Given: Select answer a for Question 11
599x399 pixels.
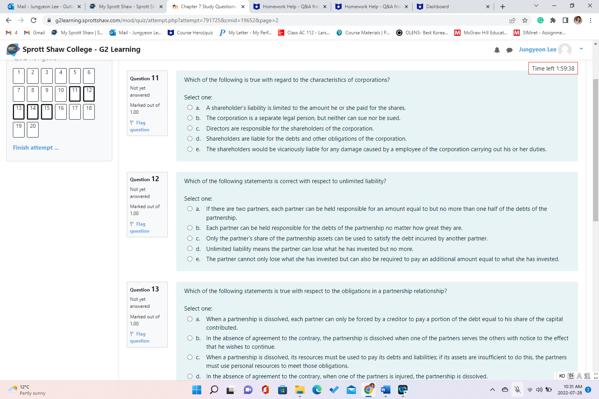Looking at the screenshot, I should 190,108.
